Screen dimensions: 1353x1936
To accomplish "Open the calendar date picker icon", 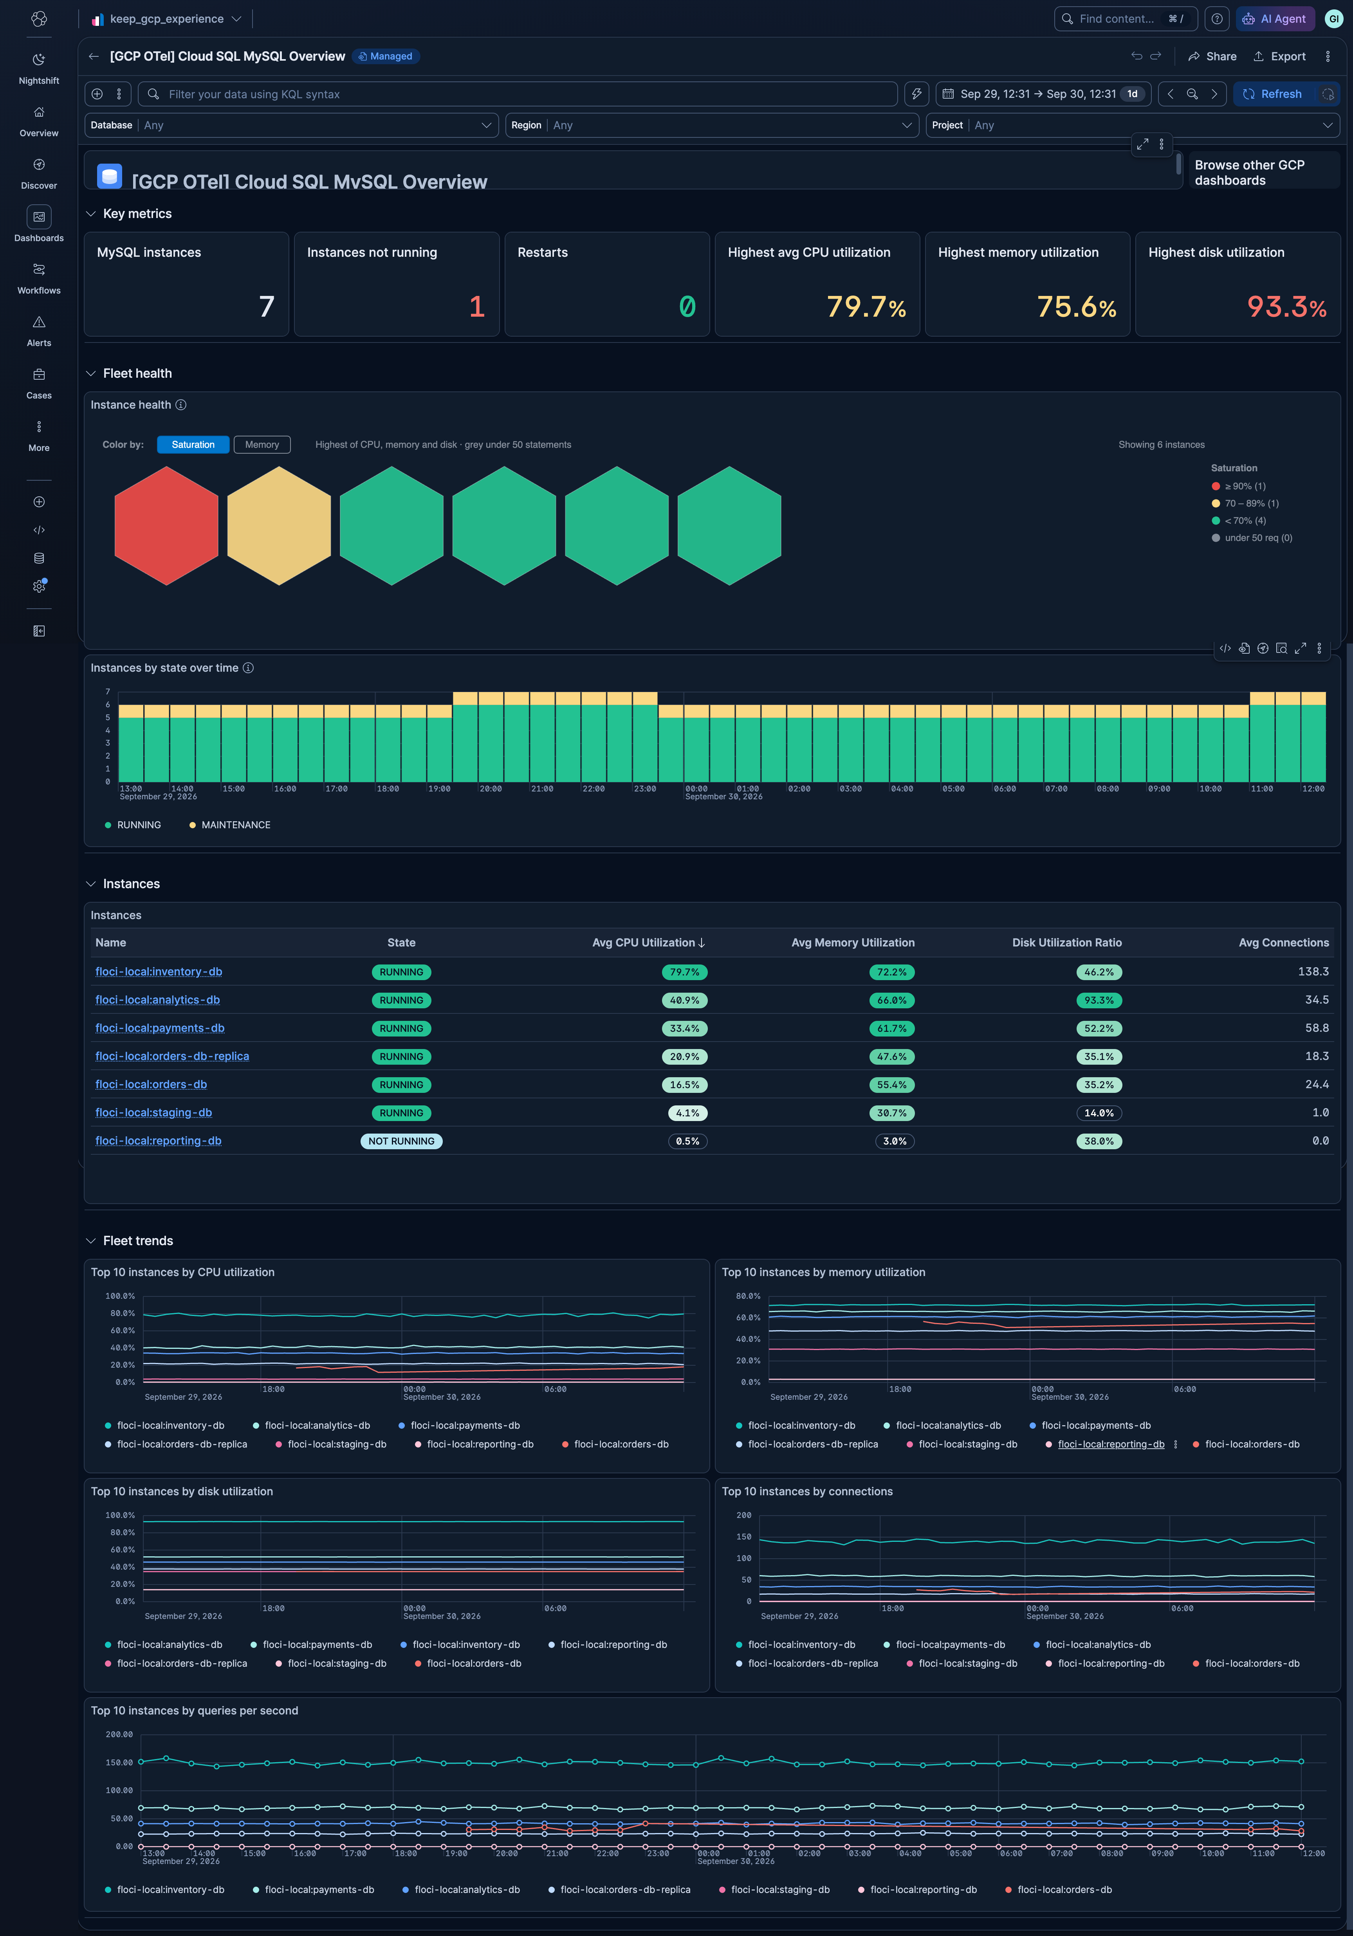I will pos(948,94).
